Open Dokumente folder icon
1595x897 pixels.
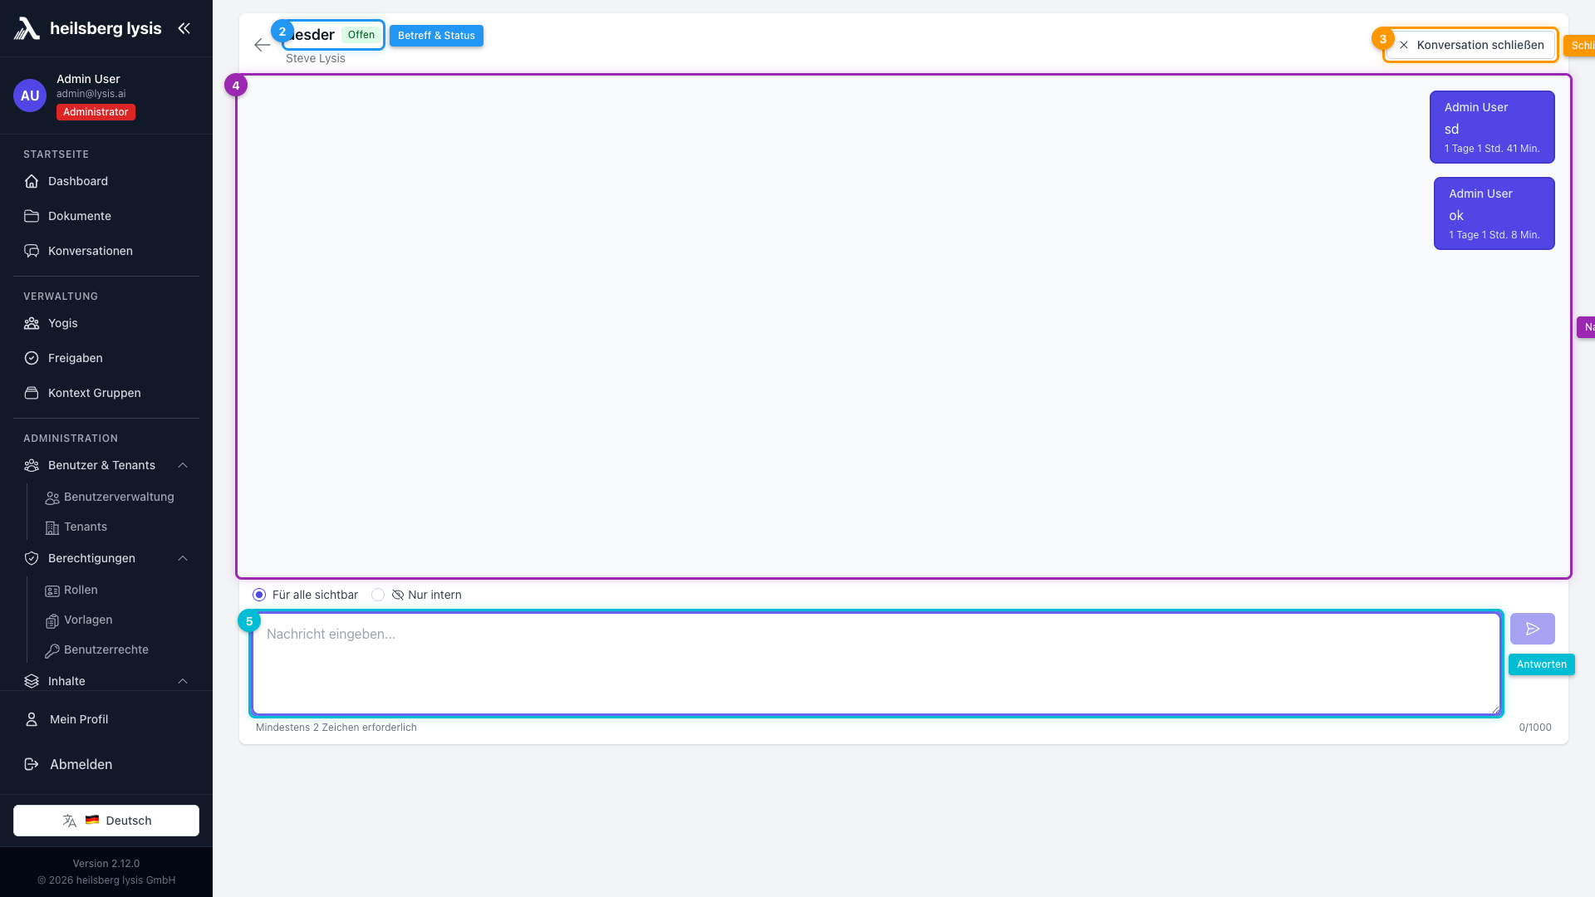32,216
